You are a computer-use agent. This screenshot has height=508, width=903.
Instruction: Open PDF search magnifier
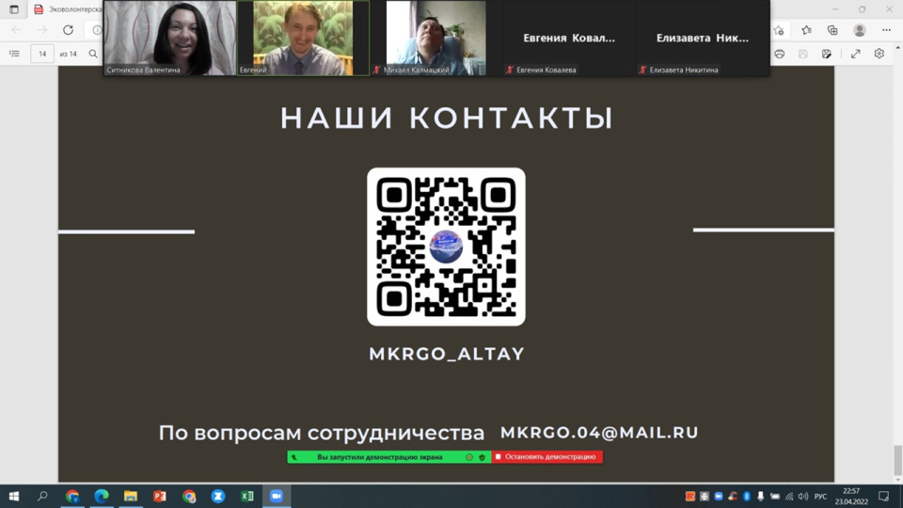[93, 54]
